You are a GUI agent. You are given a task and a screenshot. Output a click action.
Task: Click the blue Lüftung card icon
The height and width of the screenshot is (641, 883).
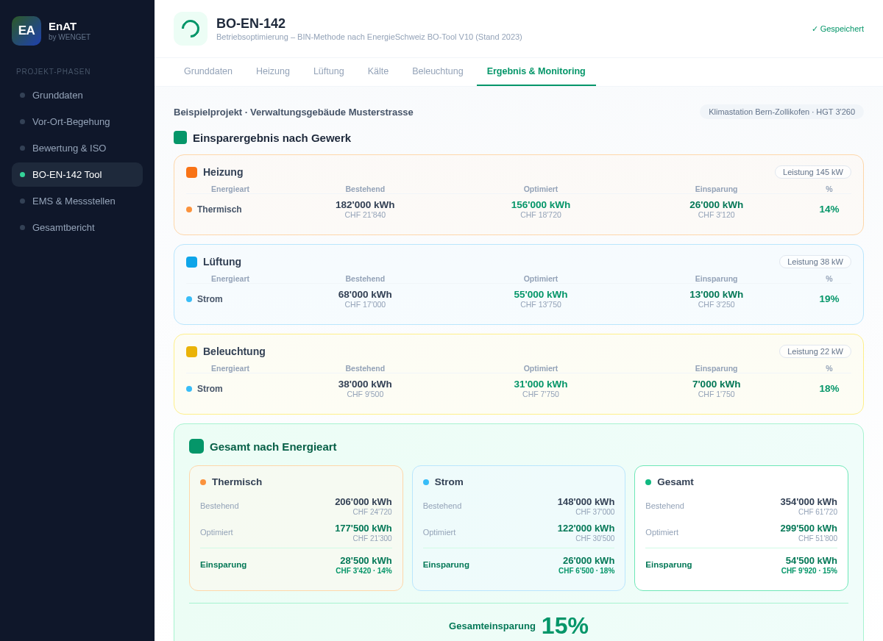pyautogui.click(x=192, y=262)
